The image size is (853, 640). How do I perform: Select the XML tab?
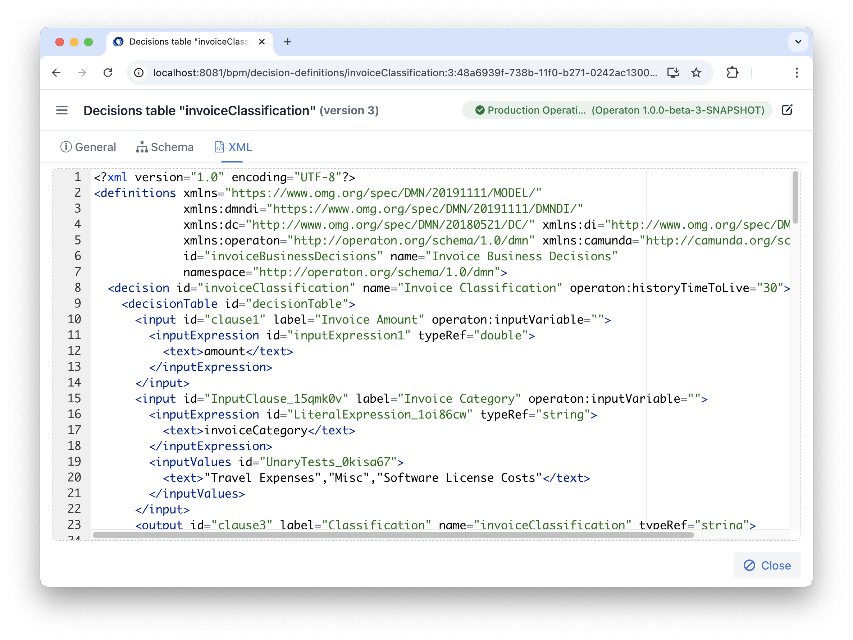[233, 147]
